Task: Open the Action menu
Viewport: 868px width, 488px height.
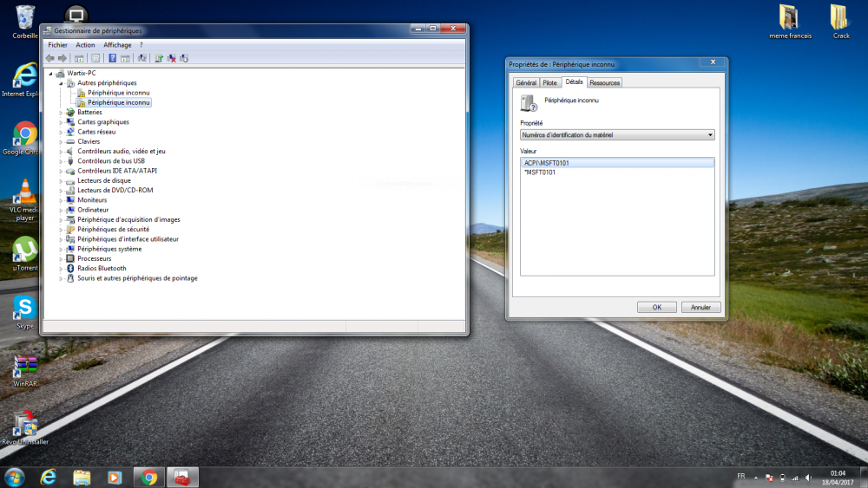Action: point(85,45)
